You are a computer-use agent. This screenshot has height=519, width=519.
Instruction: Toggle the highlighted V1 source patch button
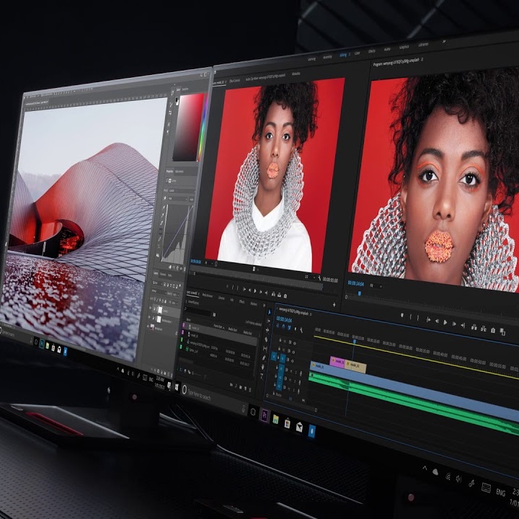tap(274, 357)
